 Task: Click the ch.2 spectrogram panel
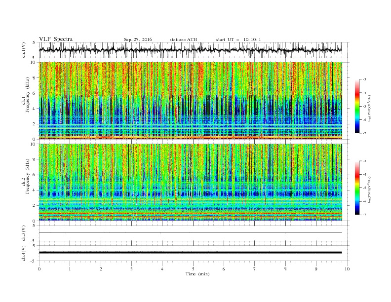click(191, 183)
